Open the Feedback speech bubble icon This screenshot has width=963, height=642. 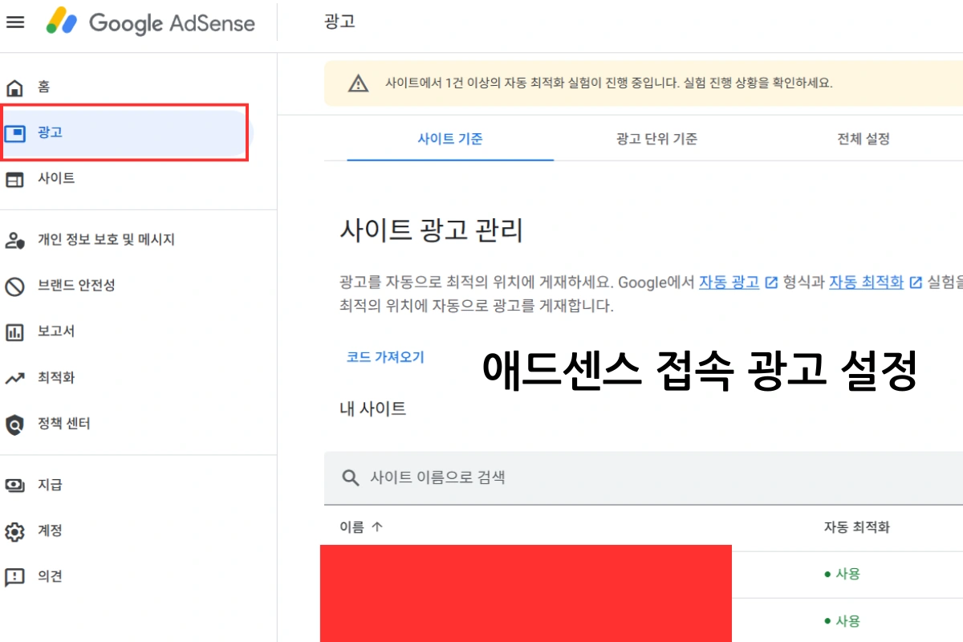click(14, 577)
